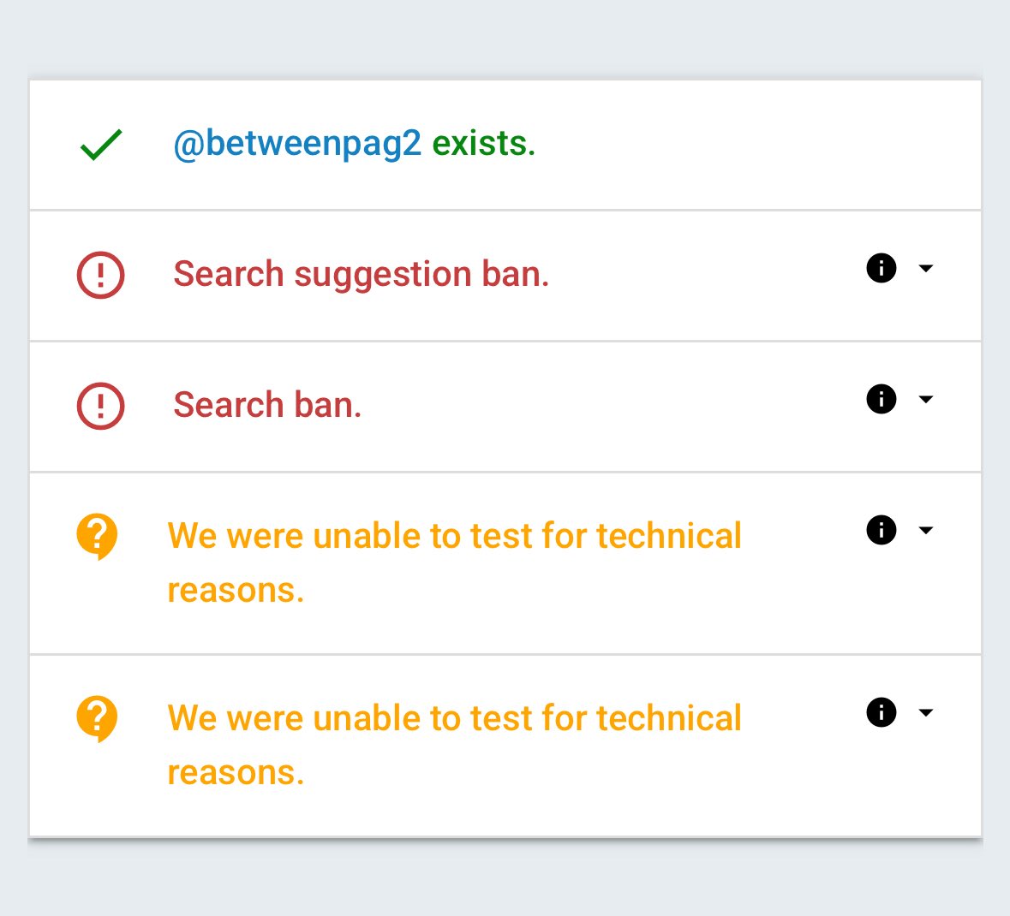Click the Search ban result text
1010x916 pixels.
(x=267, y=405)
